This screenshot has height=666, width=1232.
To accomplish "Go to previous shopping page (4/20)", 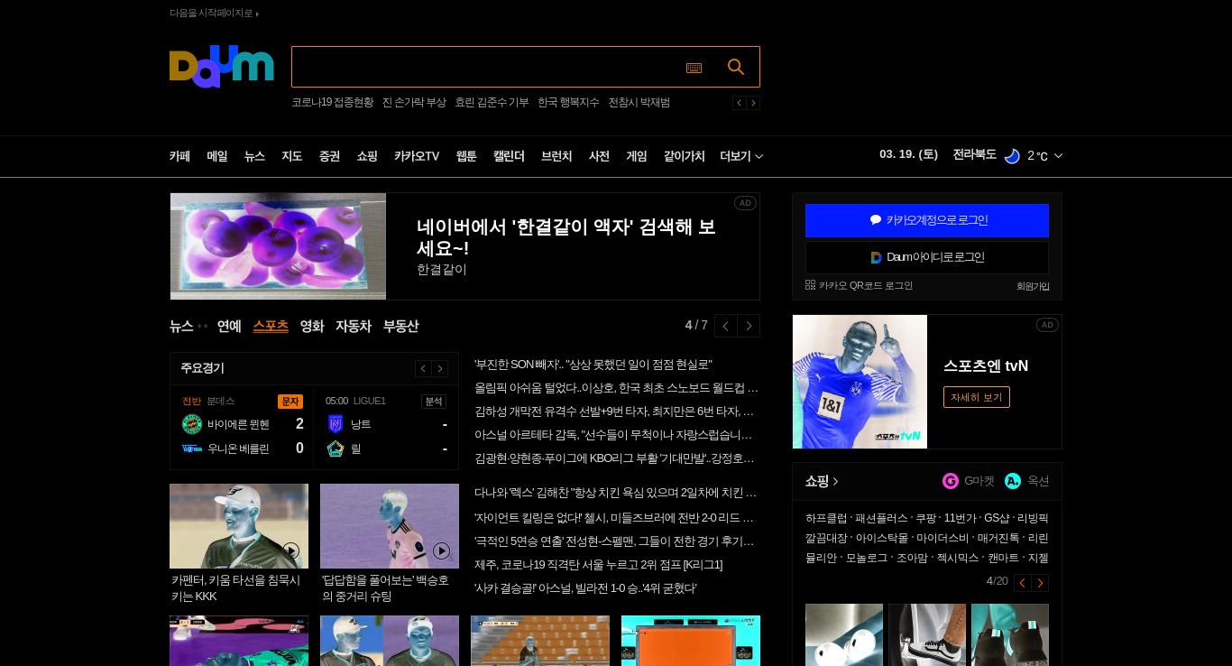I will (x=1023, y=583).
